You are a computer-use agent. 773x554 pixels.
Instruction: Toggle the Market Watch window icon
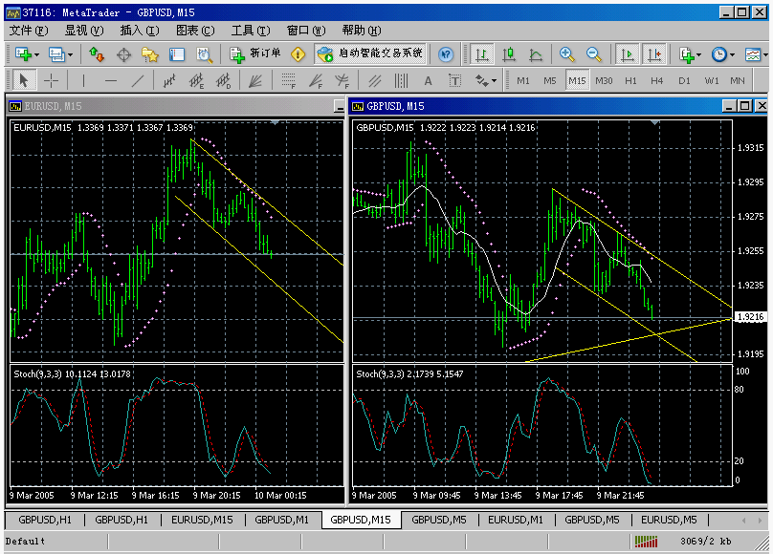tap(97, 54)
